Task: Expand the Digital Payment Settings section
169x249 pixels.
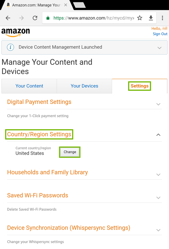Action: [158, 104]
